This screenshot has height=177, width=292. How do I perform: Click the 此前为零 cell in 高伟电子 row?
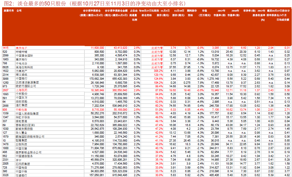coord(157,48)
